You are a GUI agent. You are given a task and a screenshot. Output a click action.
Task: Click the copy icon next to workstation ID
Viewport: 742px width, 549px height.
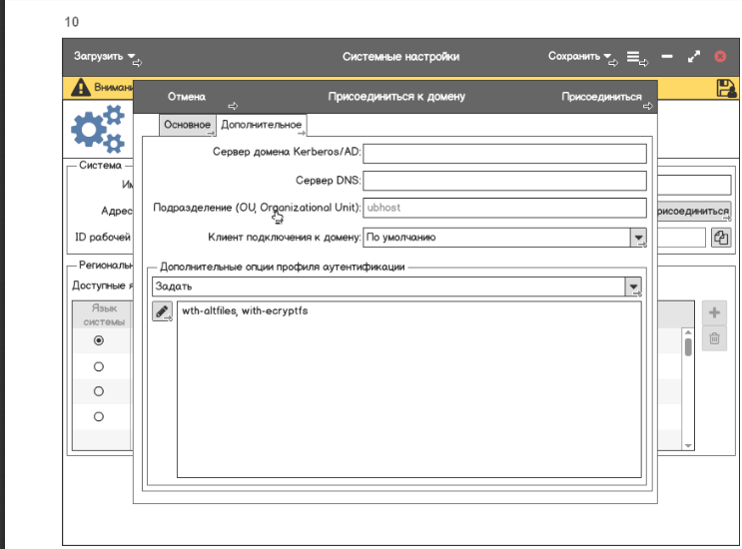721,238
